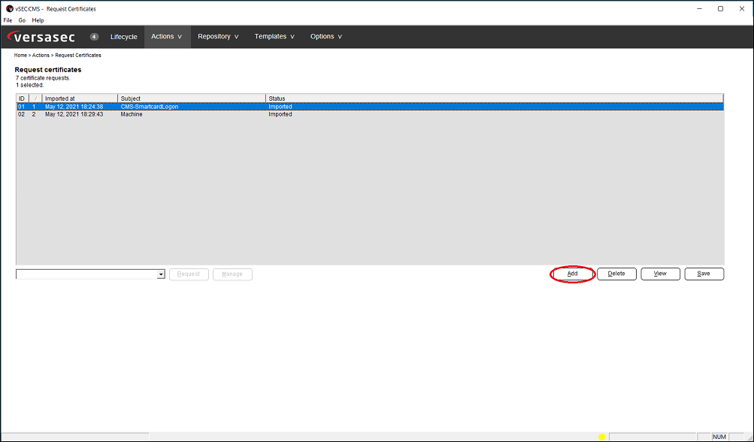Click the vSEC:CMS title bar app icon

click(9, 9)
